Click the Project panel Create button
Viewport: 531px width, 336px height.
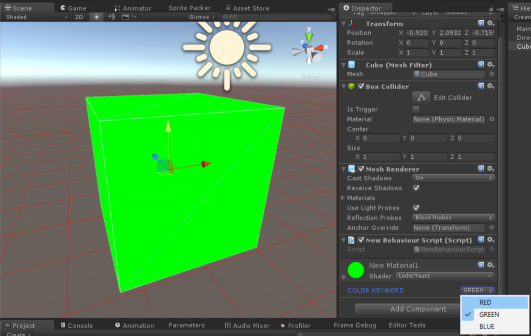pyautogui.click(x=19, y=334)
